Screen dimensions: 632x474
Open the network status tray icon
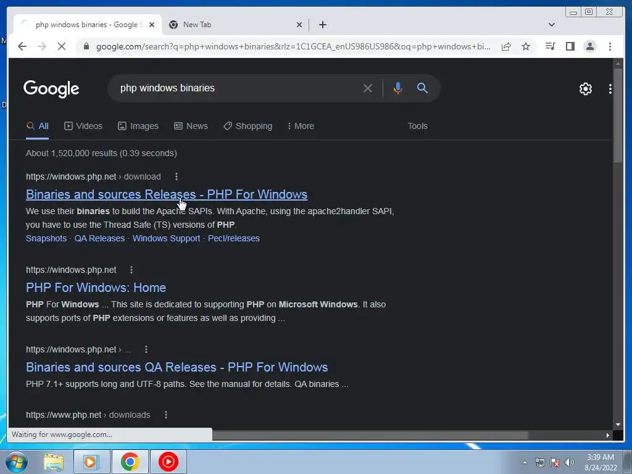coord(539,462)
